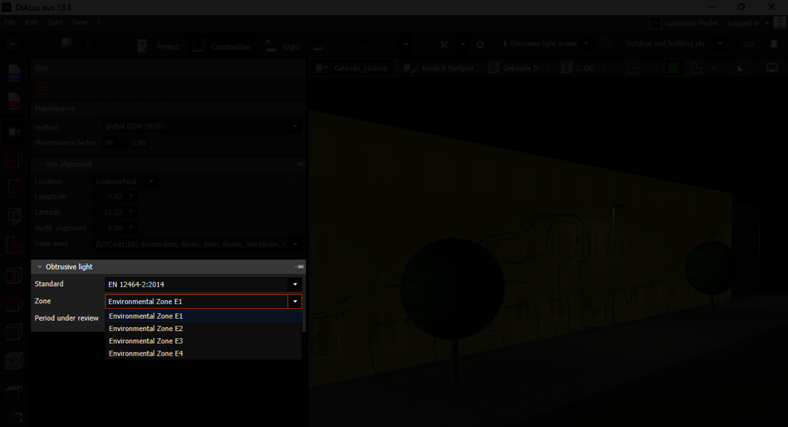Click the Maintenance factor value field
The image size is (788, 427).
139,143
